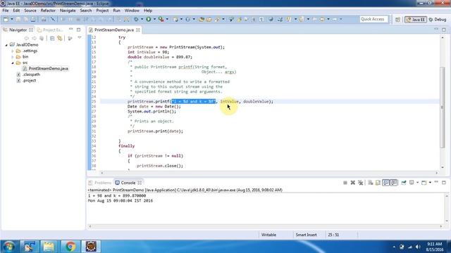Open the Debug configurations dropdown arrow
The image size is (451, 253).
pyautogui.click(x=142, y=19)
